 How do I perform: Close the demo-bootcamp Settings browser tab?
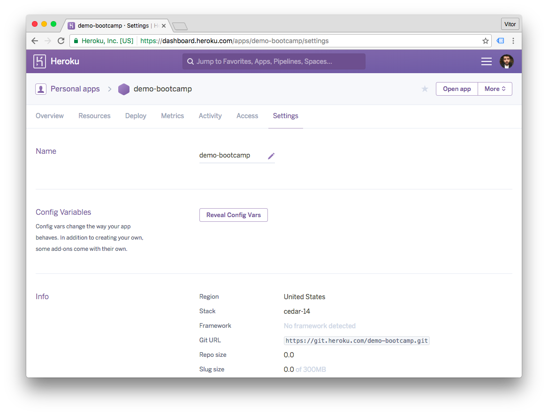point(164,26)
